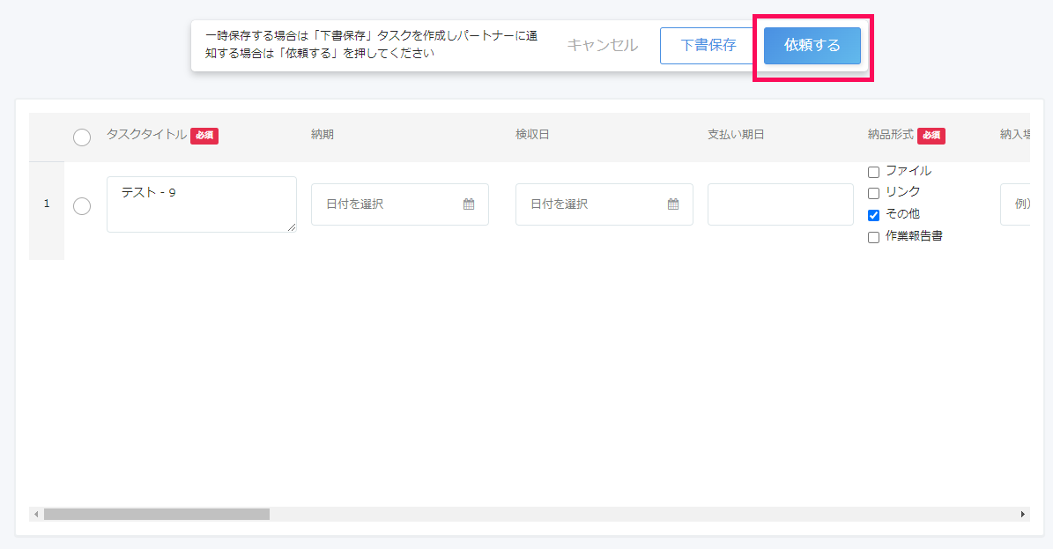Select row 1 radio circle
The width and height of the screenshot is (1053, 549).
82,205
